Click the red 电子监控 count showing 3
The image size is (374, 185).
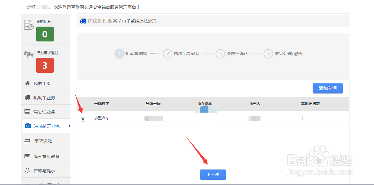(x=45, y=65)
